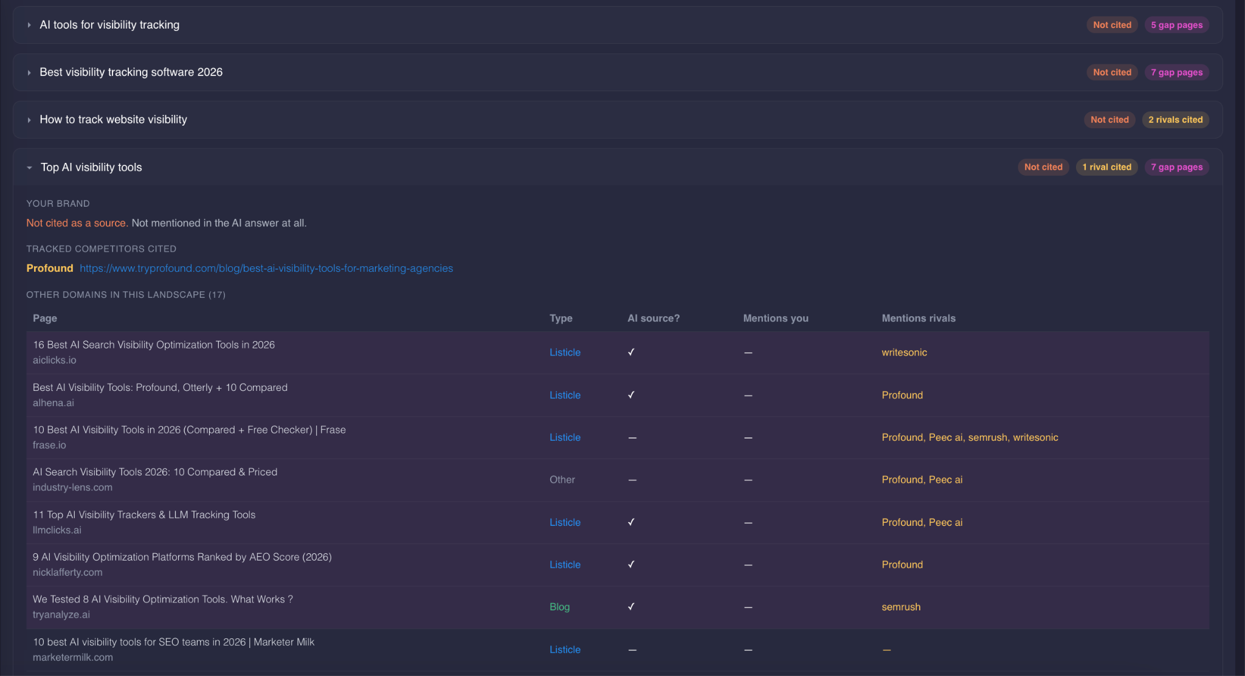Screen dimensions: 1245x676
Task: Click the aiclicks.io domain
Action: click(54, 360)
